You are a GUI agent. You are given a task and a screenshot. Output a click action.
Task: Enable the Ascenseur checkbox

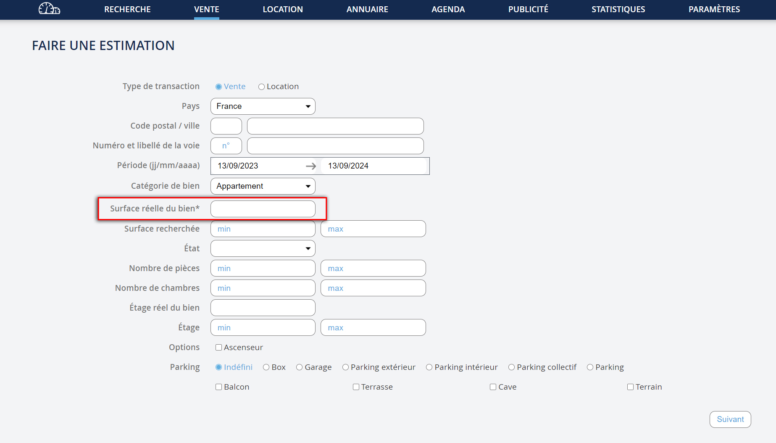218,348
